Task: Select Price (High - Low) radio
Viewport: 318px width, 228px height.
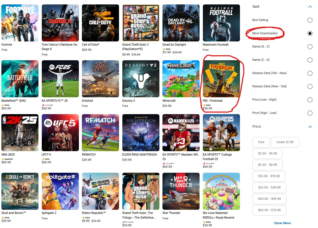Action: pos(310,113)
